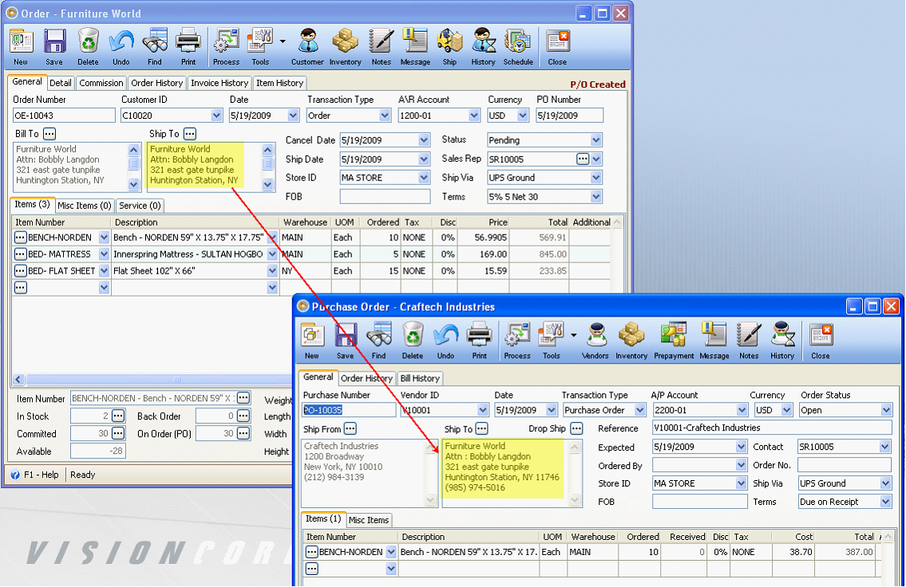The width and height of the screenshot is (906, 587).
Task: Click New in Purchase Order toolbar
Action: (312, 341)
